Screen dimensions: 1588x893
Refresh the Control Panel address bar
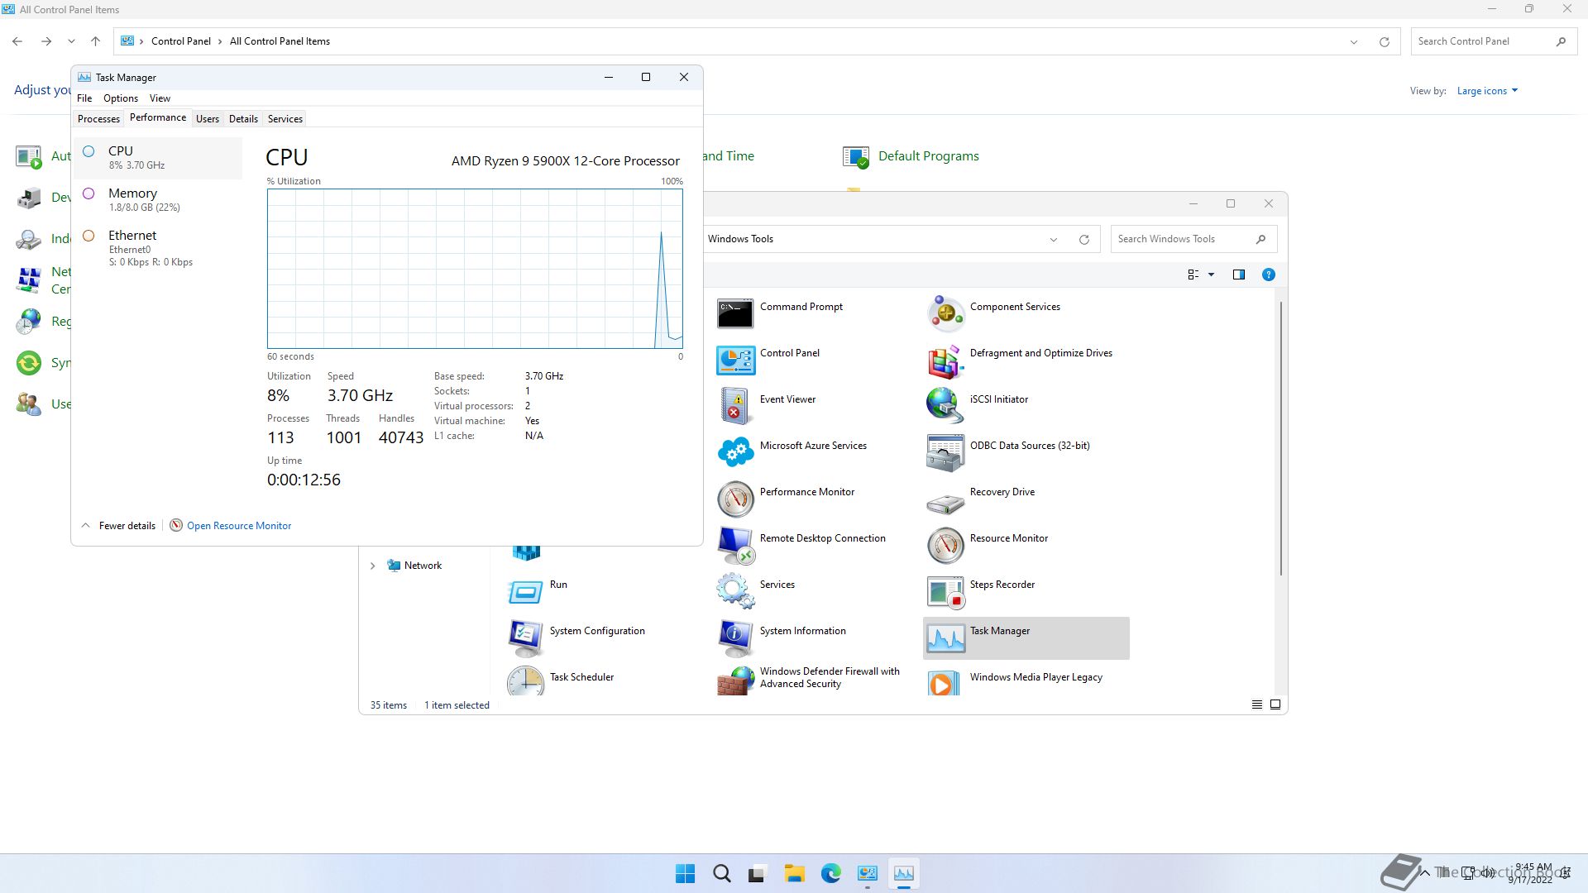tap(1384, 41)
